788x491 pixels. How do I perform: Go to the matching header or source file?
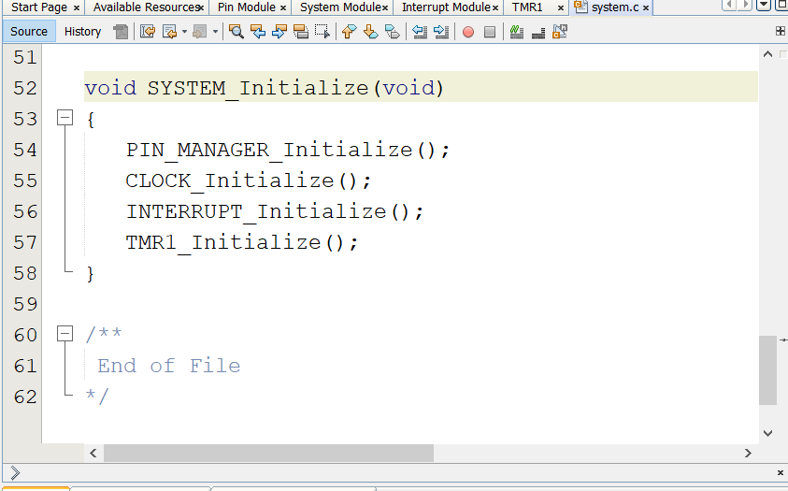[560, 32]
